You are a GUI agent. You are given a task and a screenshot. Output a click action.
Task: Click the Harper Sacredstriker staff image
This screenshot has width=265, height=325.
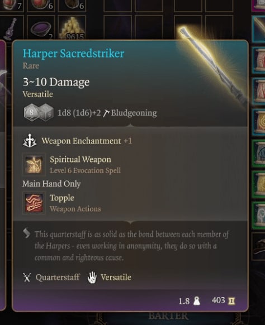pyautogui.click(x=212, y=64)
